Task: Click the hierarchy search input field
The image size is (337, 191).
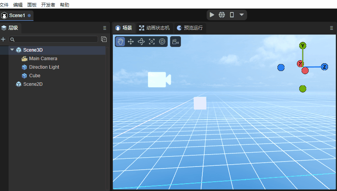Action: (x=54, y=39)
